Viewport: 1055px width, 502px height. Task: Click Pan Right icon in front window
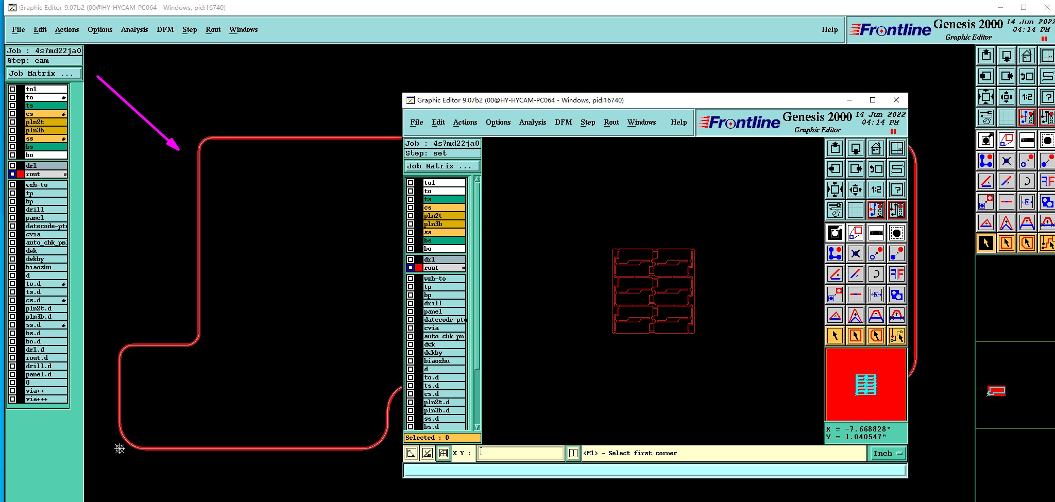click(x=856, y=169)
